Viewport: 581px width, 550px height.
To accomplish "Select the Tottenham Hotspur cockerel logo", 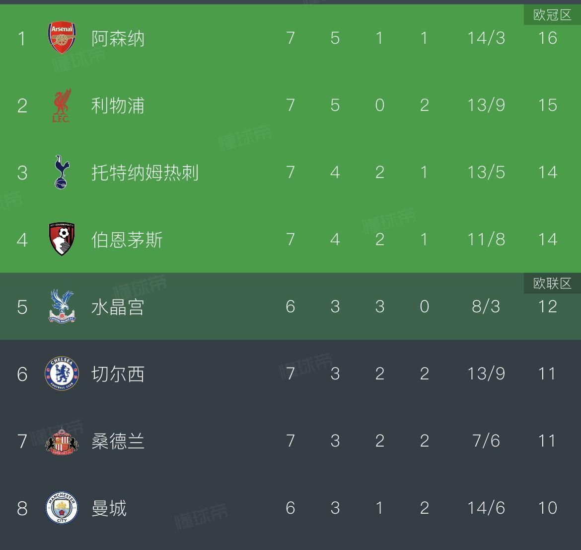I will 62,173.
